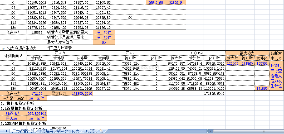Go to the K1试算 sheet tab

point(89,131)
